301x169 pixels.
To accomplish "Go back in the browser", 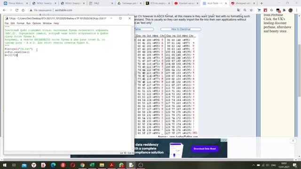I will 4,10.
